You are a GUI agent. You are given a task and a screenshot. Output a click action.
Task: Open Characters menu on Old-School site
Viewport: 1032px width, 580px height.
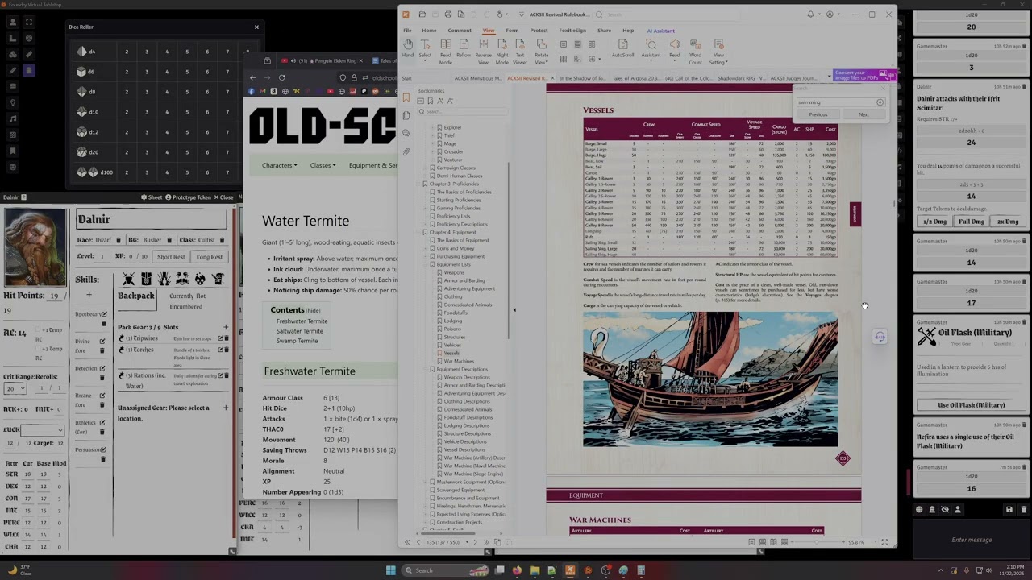[279, 165]
